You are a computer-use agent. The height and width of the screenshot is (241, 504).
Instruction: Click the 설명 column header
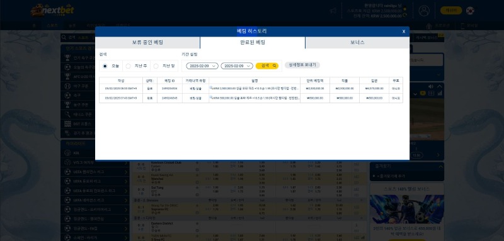coord(255,81)
